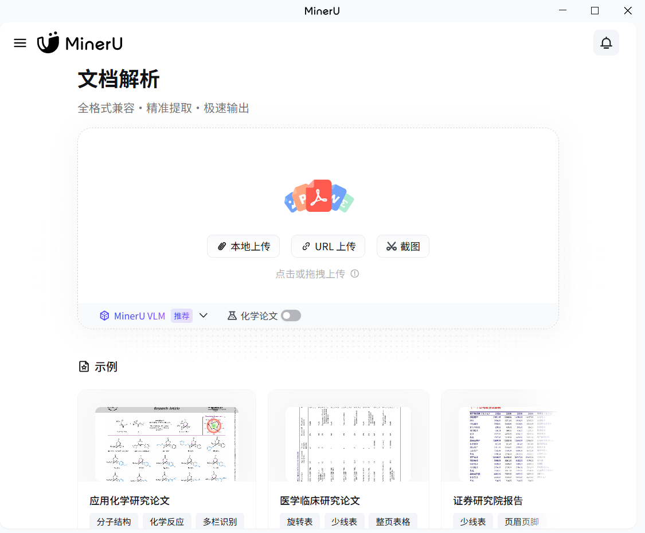Click 少线表 tag under 医学临床研究论文

pos(344,522)
